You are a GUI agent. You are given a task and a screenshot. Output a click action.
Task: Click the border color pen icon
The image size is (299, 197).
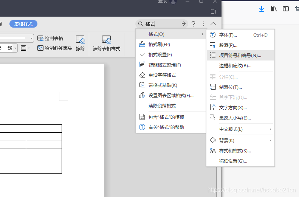pyautogui.click(x=23, y=48)
